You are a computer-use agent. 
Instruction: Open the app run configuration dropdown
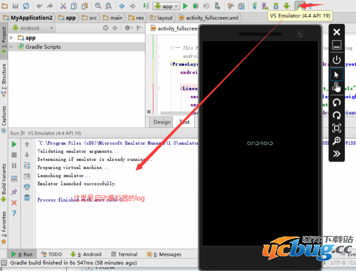point(167,6)
